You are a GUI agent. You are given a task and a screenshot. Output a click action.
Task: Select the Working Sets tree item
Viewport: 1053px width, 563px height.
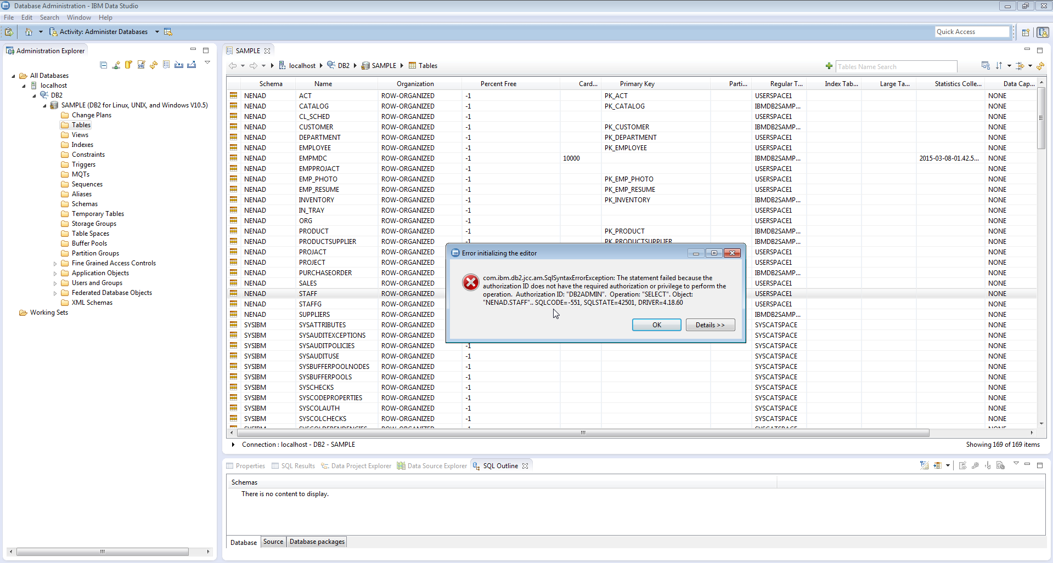(x=44, y=312)
